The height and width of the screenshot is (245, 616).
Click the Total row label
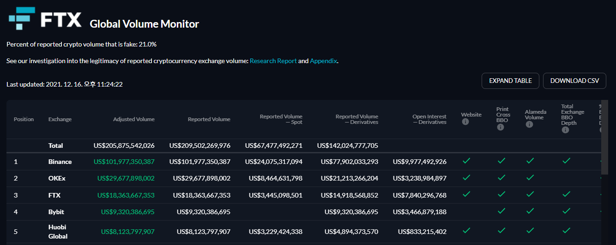(x=56, y=146)
